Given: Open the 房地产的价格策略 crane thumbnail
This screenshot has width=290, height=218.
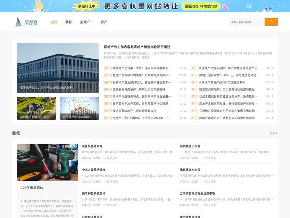Looking at the screenshot, I should (79, 108).
